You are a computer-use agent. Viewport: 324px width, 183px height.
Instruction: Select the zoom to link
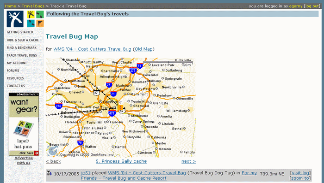[300, 178]
